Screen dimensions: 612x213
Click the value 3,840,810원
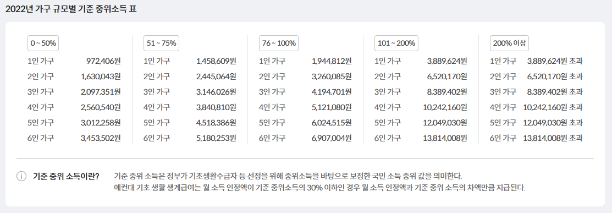[216, 107]
